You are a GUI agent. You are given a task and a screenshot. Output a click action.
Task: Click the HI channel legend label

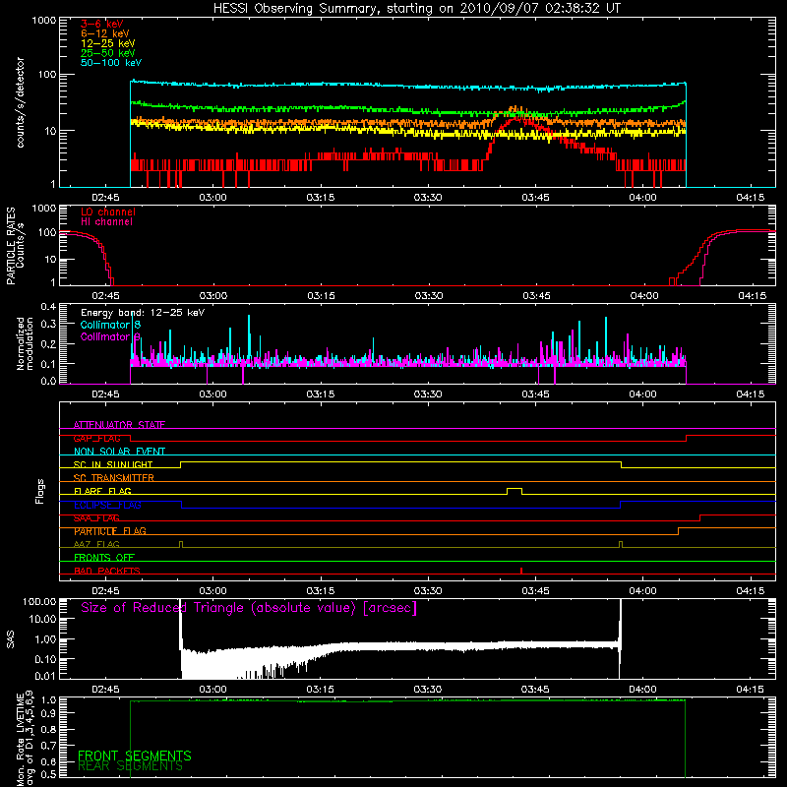coord(106,221)
